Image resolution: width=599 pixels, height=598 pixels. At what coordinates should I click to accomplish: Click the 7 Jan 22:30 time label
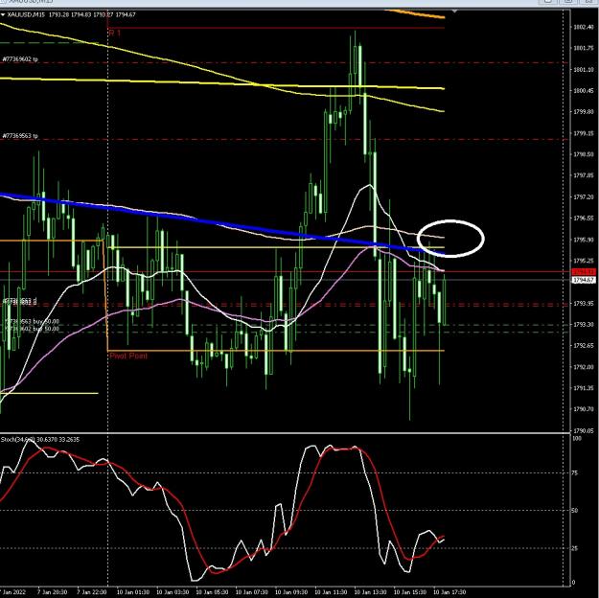coord(92,592)
